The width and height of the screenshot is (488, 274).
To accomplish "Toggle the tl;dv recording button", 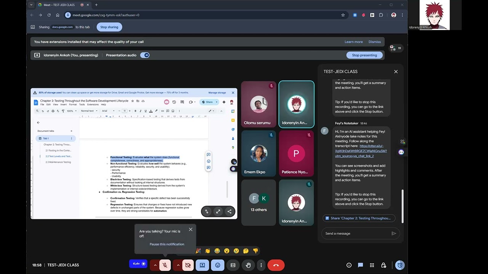I will (138, 264).
